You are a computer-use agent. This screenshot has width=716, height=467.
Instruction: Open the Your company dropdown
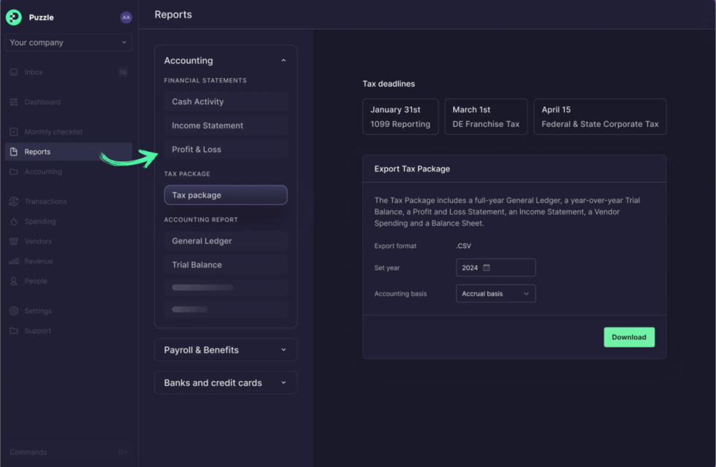pos(68,43)
